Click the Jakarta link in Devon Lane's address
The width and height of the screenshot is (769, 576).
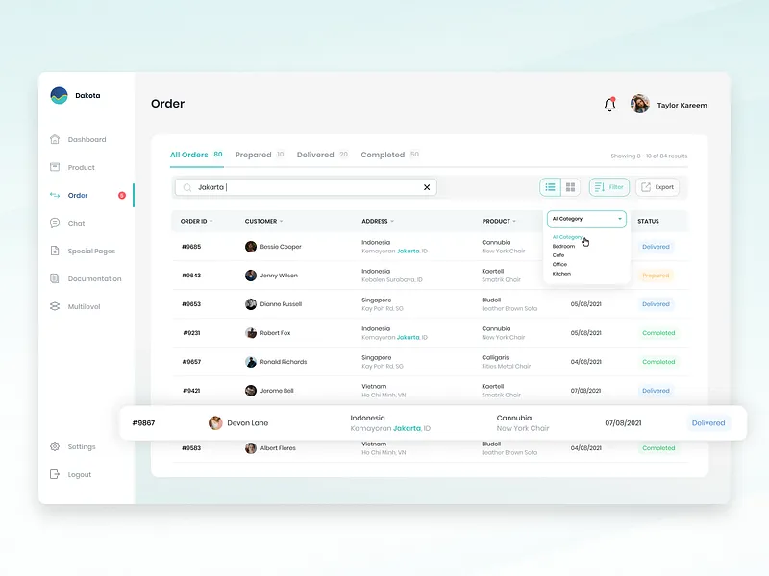pos(407,428)
